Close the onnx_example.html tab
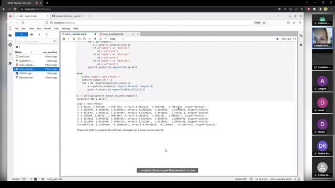This screenshot has height=188, width=335. click(x=133, y=34)
